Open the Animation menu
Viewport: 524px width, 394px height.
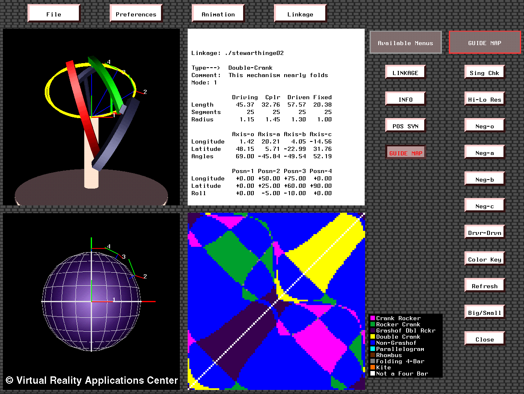point(218,14)
